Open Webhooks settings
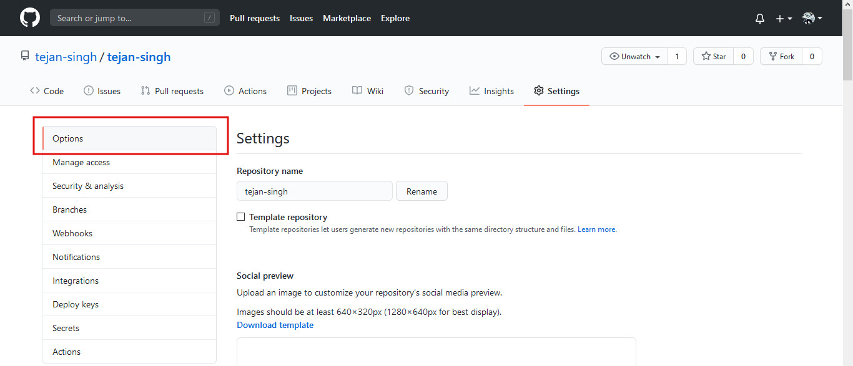The image size is (853, 366). click(129, 233)
